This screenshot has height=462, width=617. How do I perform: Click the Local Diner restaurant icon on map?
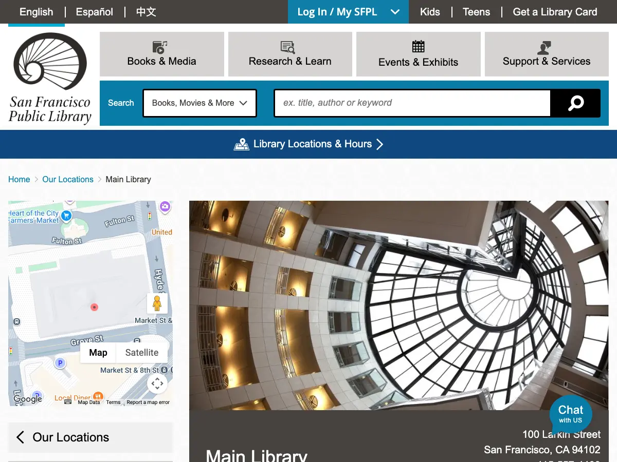click(x=98, y=397)
